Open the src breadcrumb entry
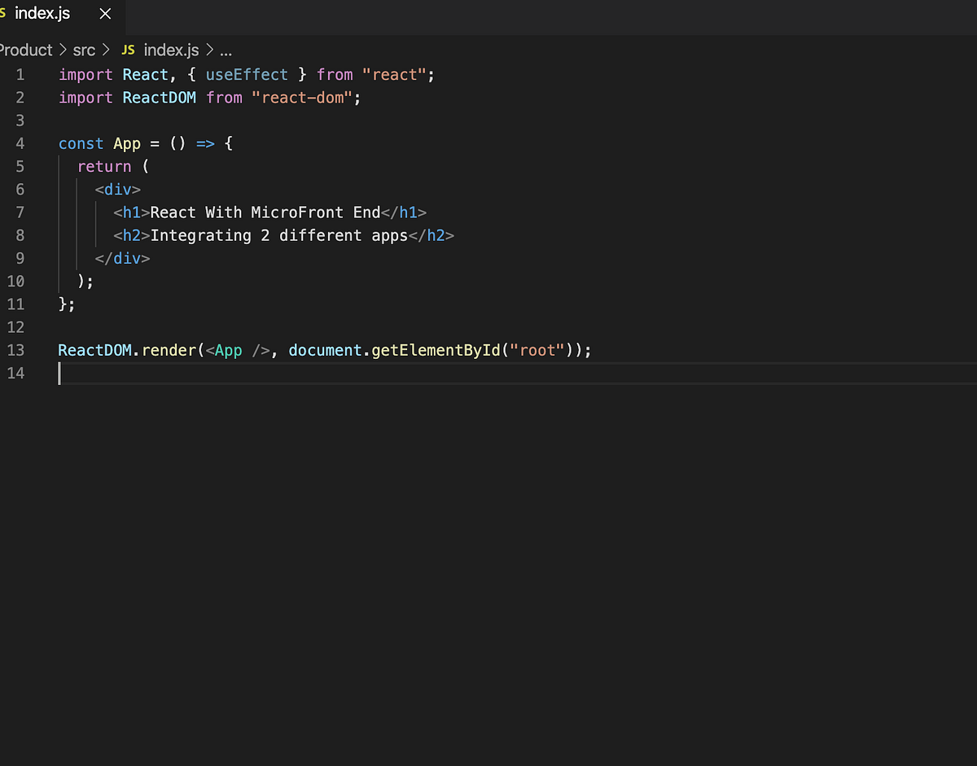 (x=83, y=50)
